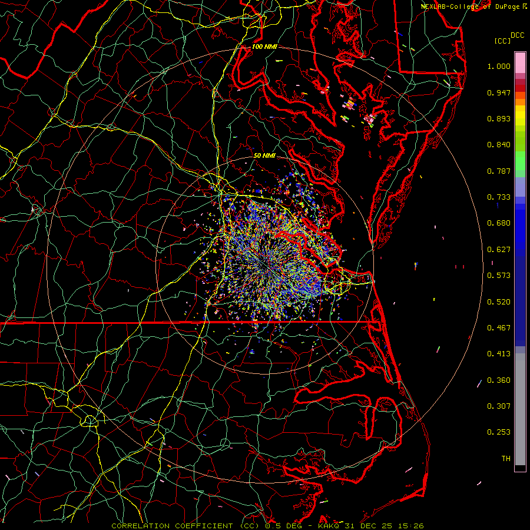Click the 0.680 color scale value

(x=499, y=223)
